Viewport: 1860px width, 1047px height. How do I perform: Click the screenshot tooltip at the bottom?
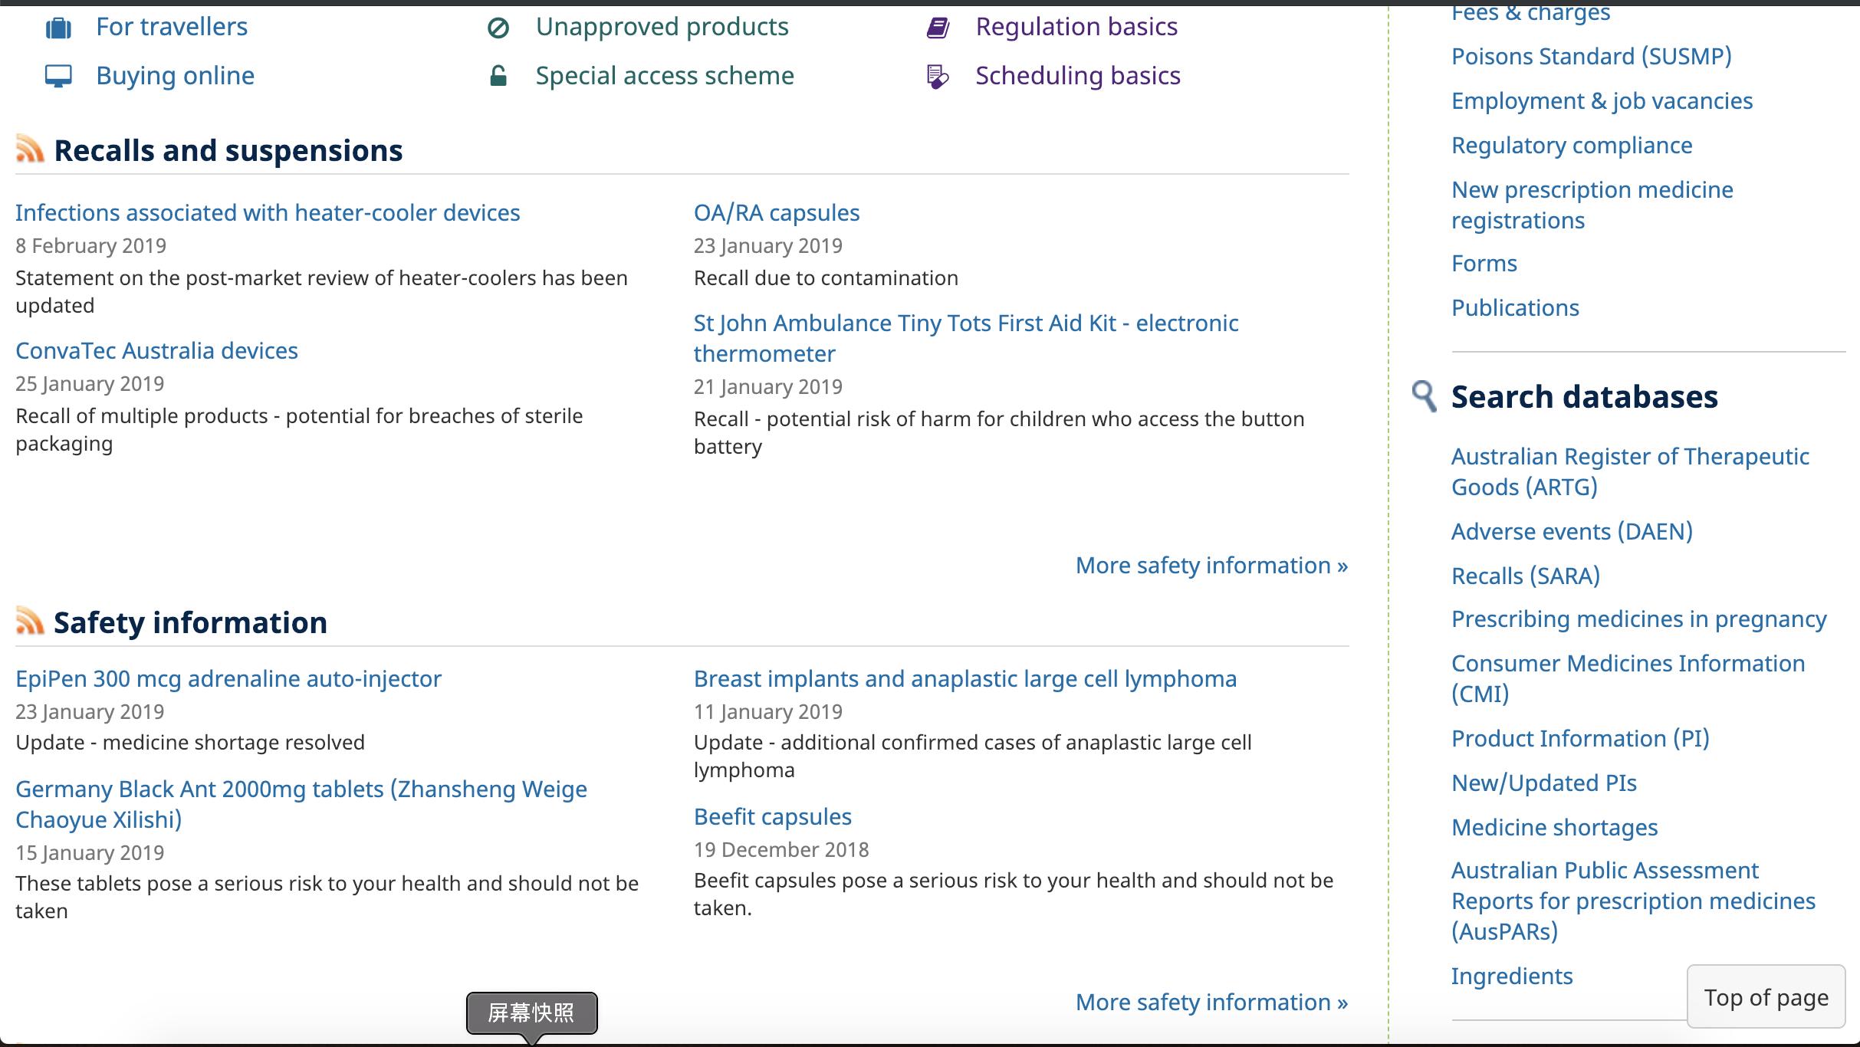coord(531,1013)
